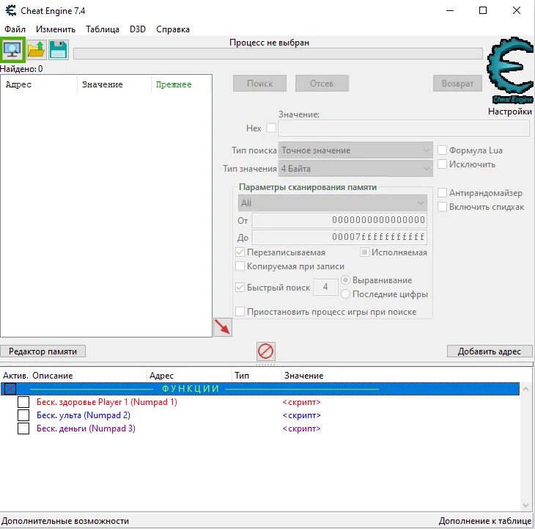Click the Возврат button
This screenshot has height=529, width=535.
[x=457, y=84]
